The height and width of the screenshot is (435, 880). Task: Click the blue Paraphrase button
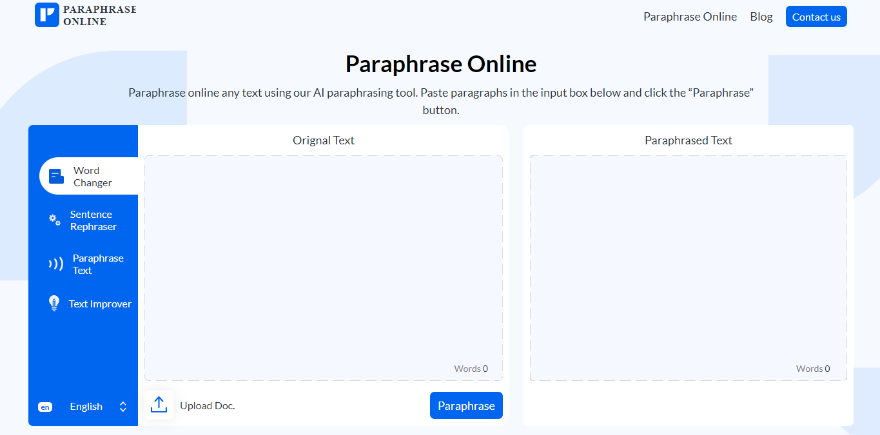pos(466,405)
